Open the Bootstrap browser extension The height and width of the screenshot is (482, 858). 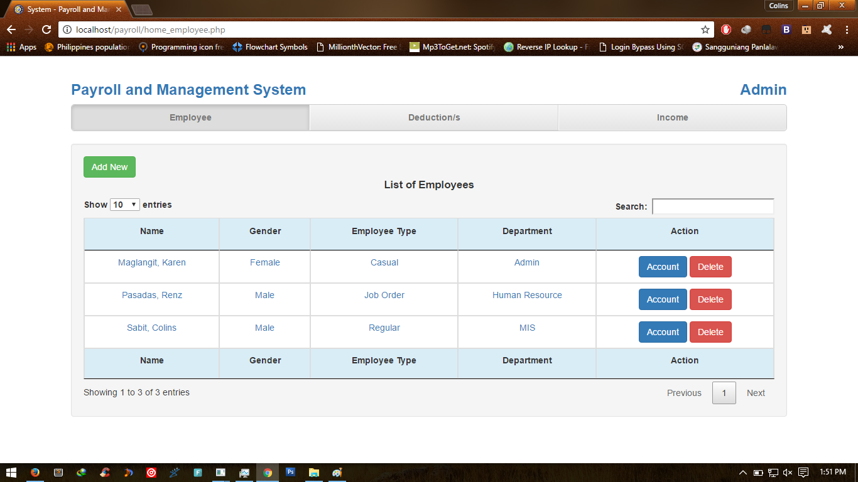point(786,29)
